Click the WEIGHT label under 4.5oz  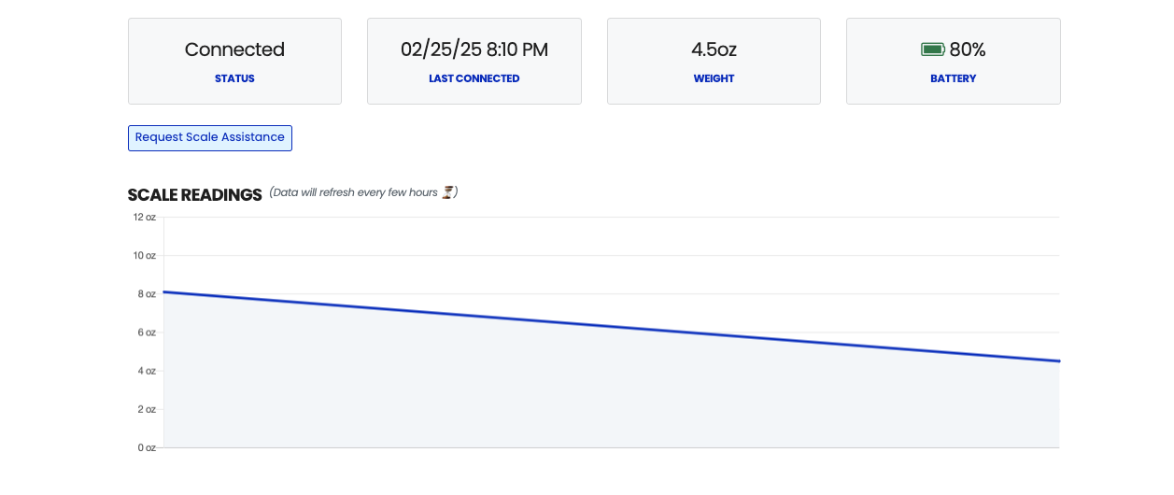pos(714,78)
